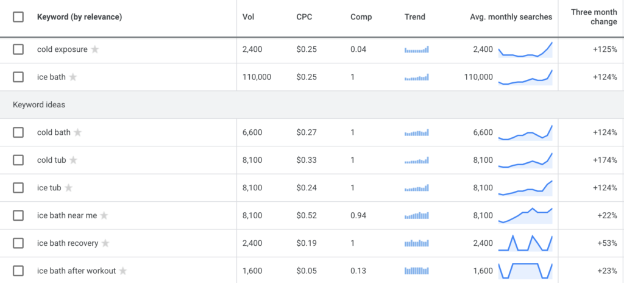Sort by 'Keyword (by relevance)' header

80,17
